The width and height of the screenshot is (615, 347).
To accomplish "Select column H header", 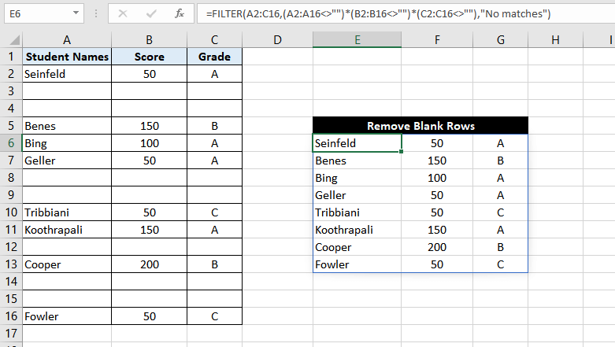I will (555, 40).
